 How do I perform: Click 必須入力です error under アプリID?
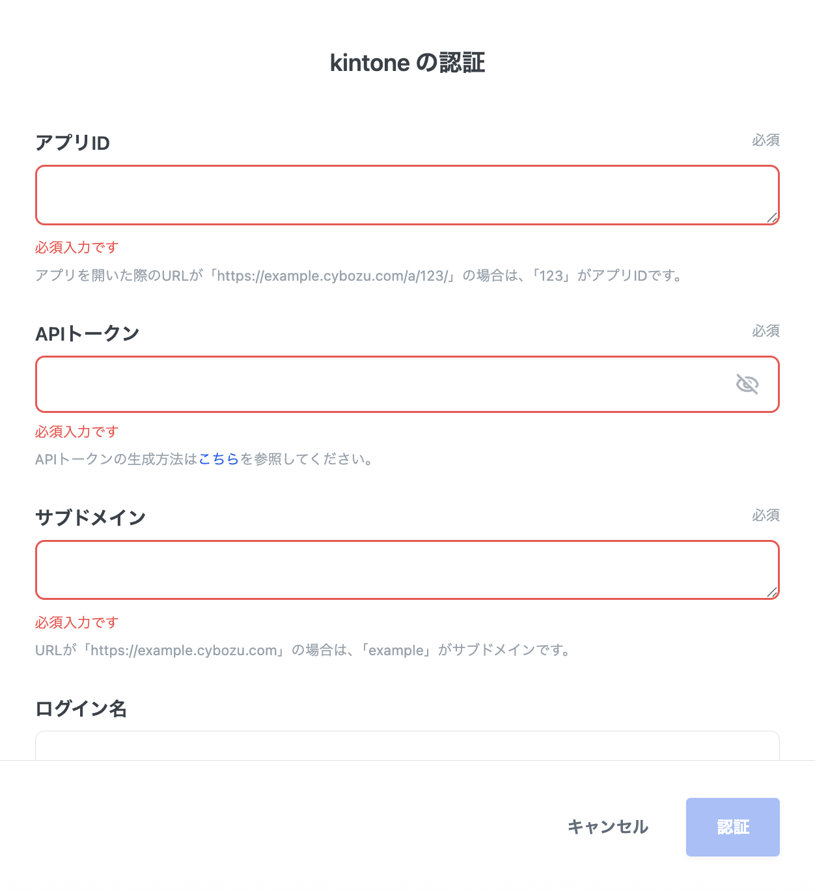point(77,247)
